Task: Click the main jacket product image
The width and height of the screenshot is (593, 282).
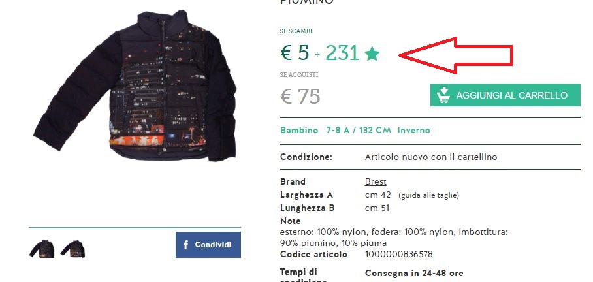Action: pos(135,86)
